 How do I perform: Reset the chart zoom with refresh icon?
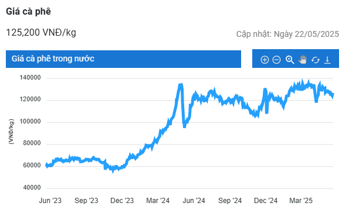pos(316,60)
